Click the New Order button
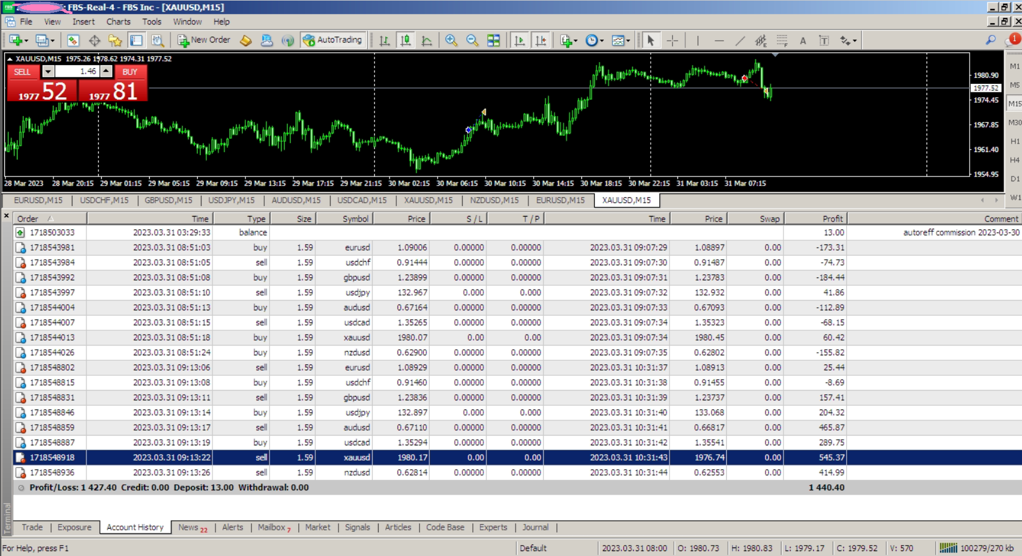The width and height of the screenshot is (1022, 556). point(204,40)
